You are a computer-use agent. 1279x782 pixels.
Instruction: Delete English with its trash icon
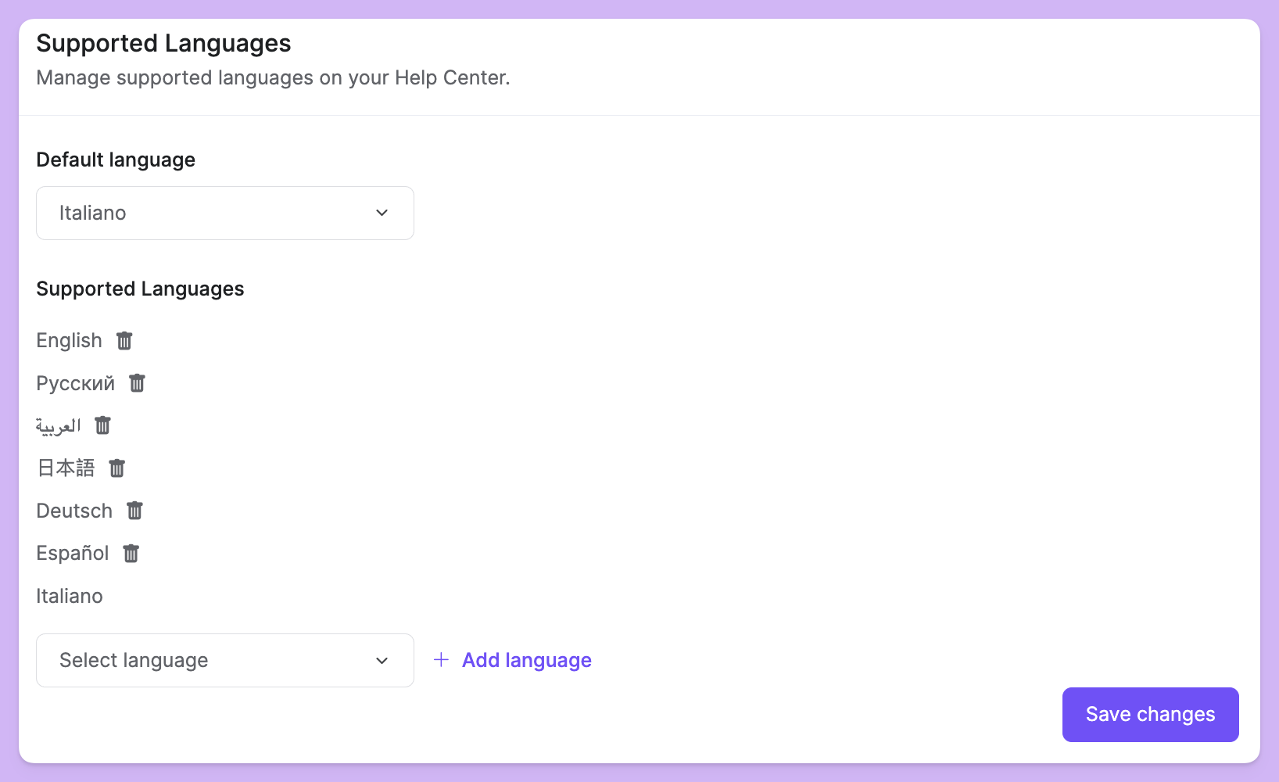[124, 341]
